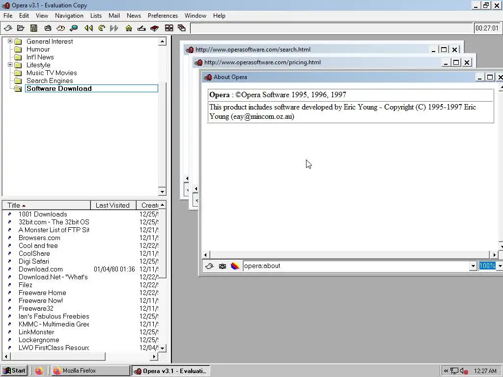Viewport: 503px width, 377px height.
Task: Select the Music TV Movies folder
Action: (x=52, y=73)
